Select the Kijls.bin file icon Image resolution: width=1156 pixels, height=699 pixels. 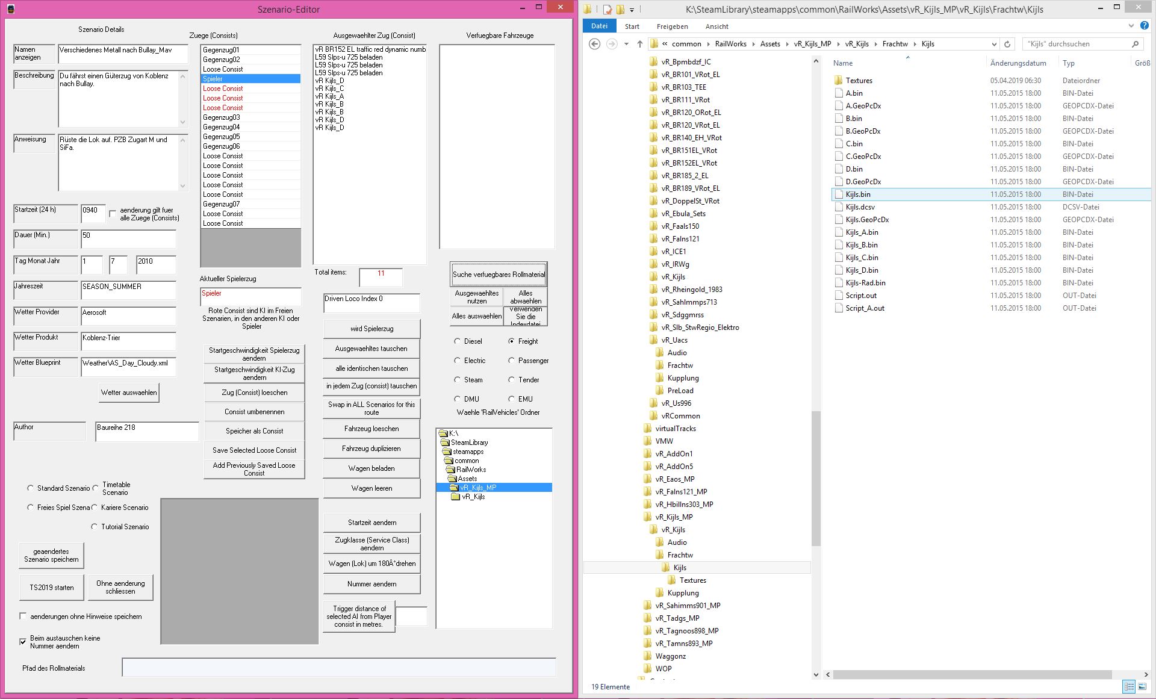click(839, 194)
